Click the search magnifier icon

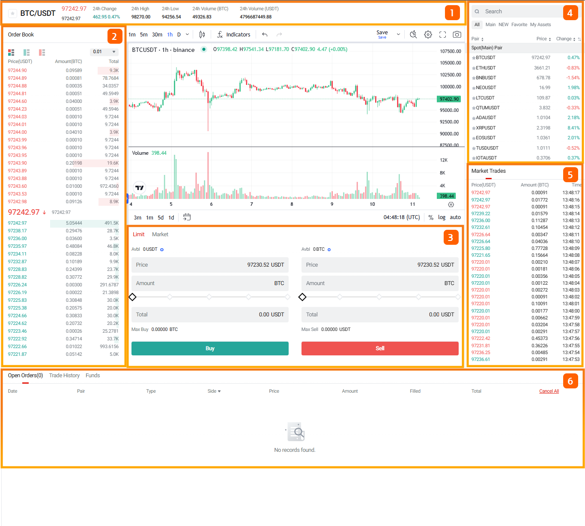(477, 12)
